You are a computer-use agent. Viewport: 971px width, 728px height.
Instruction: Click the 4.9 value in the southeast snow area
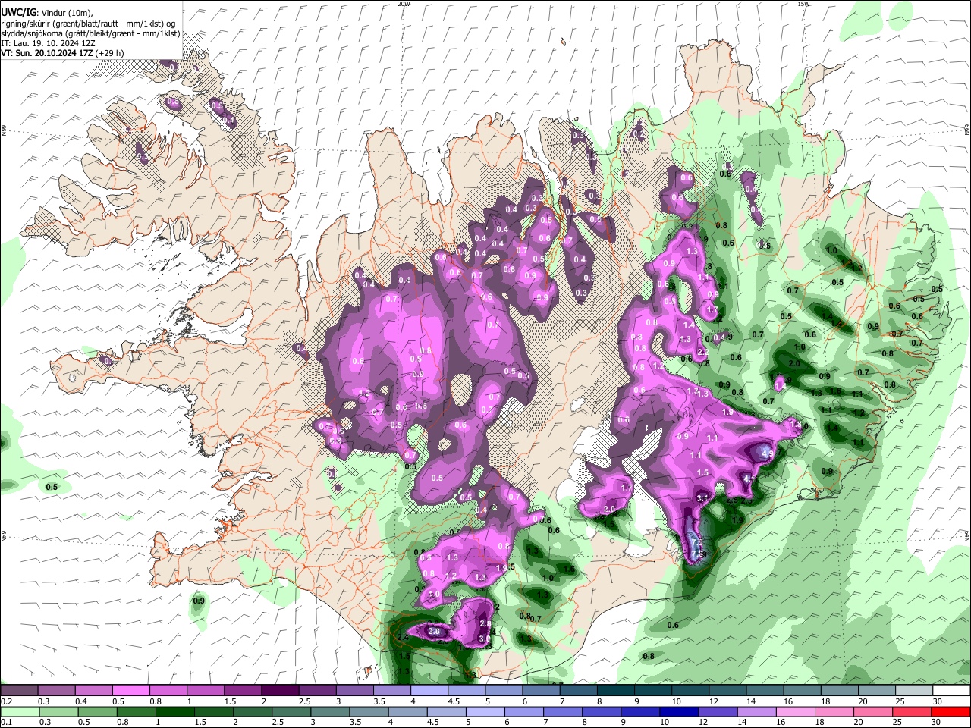[766, 453]
